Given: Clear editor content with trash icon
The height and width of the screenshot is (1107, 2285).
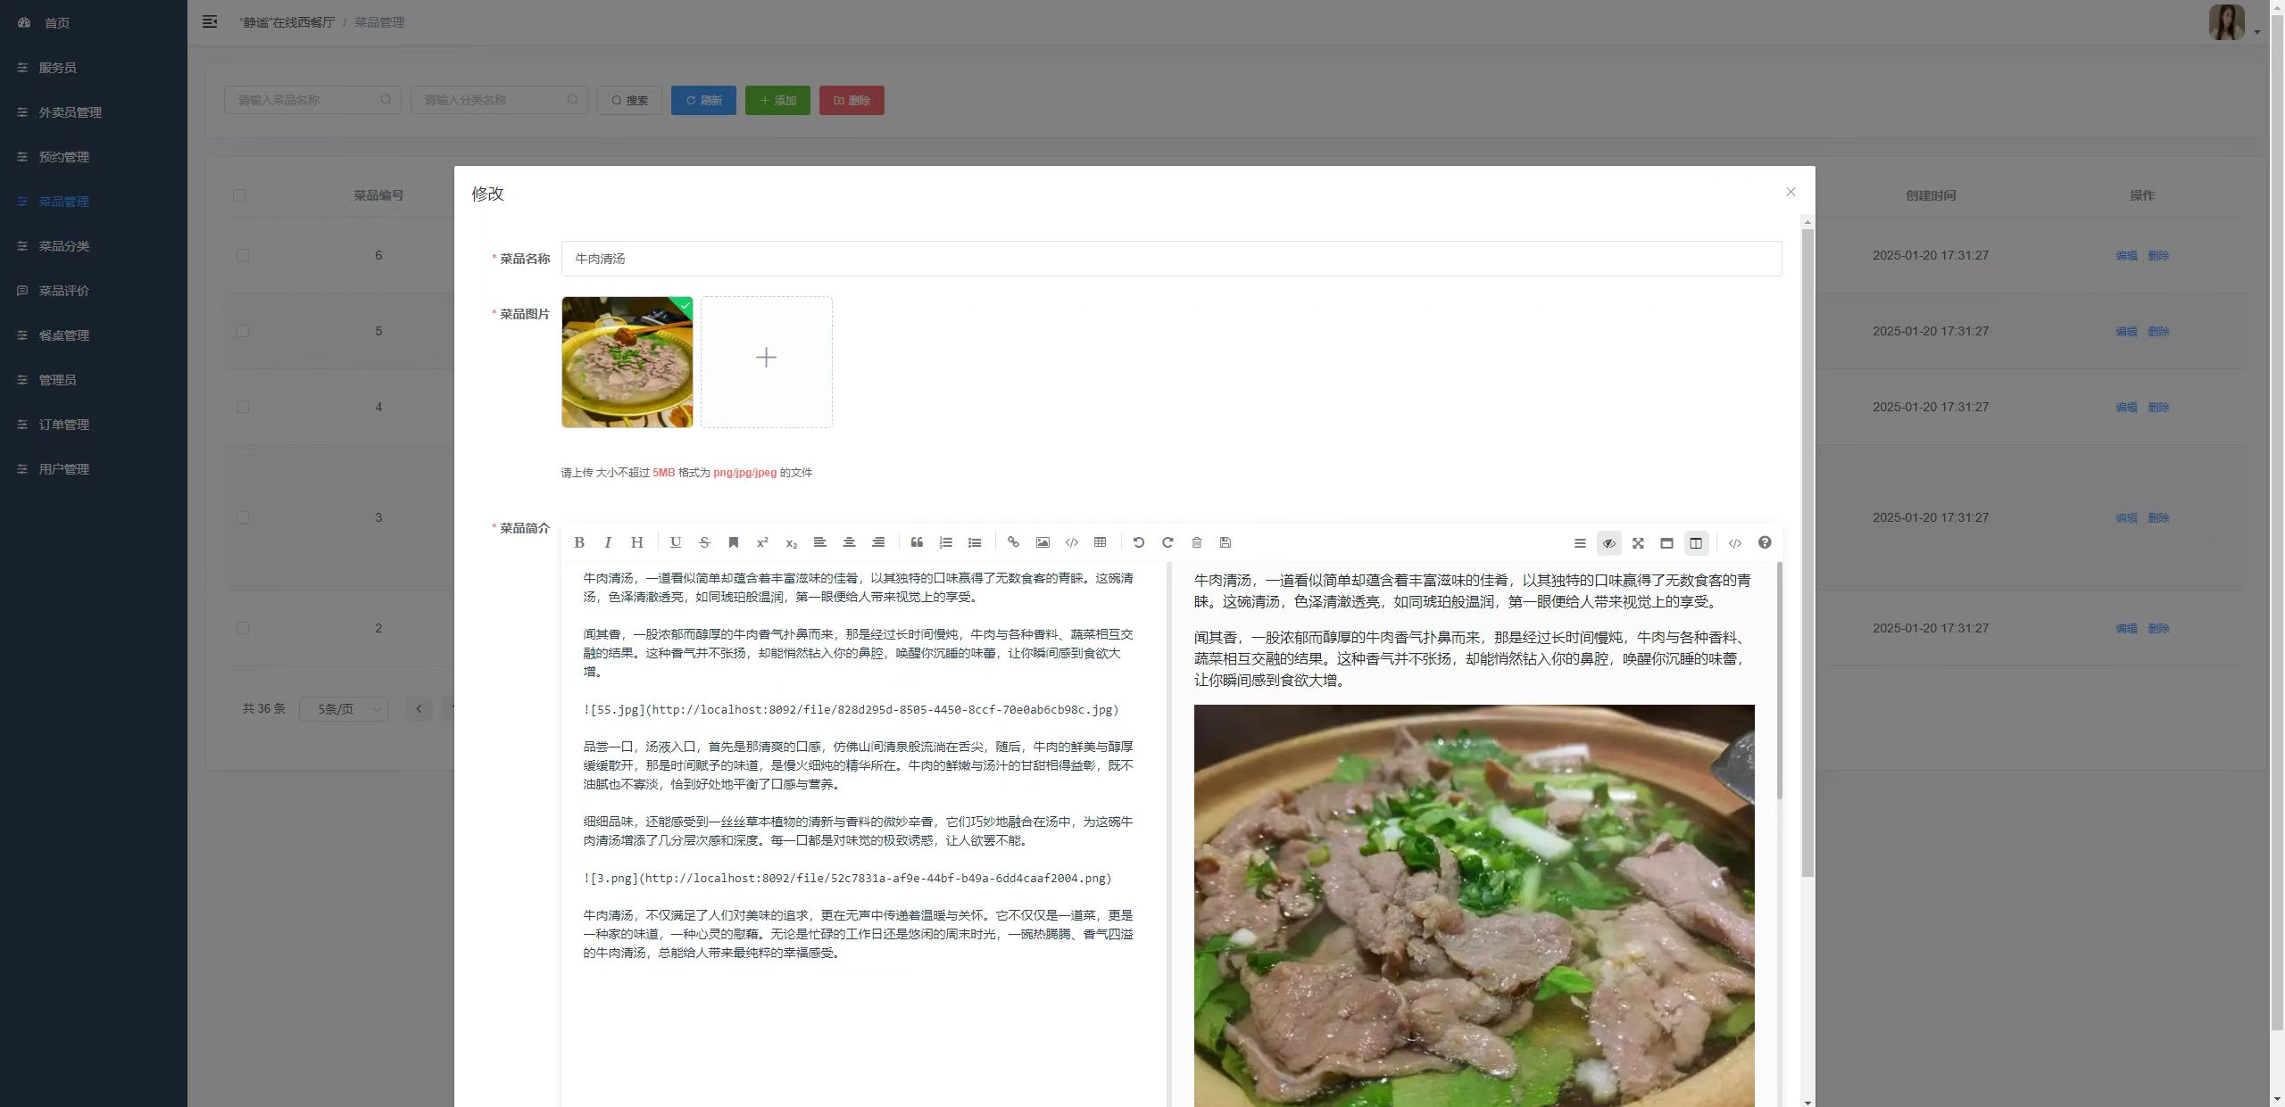Looking at the screenshot, I should pyautogui.click(x=1197, y=542).
